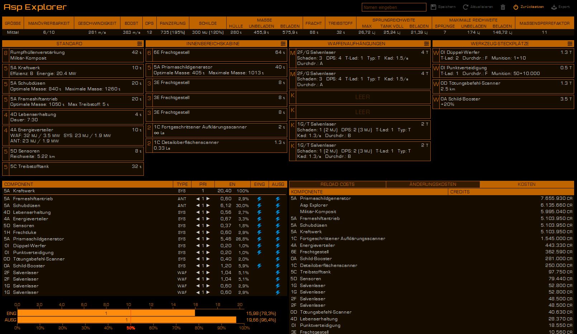Toggle 1C Detailoberflächenscanner row in cost list
The height and width of the screenshot is (334, 577).
pyautogui.click(x=431, y=265)
